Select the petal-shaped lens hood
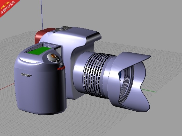Image resolution: width=182 pixels, height=136 pixels. coord(129,82)
